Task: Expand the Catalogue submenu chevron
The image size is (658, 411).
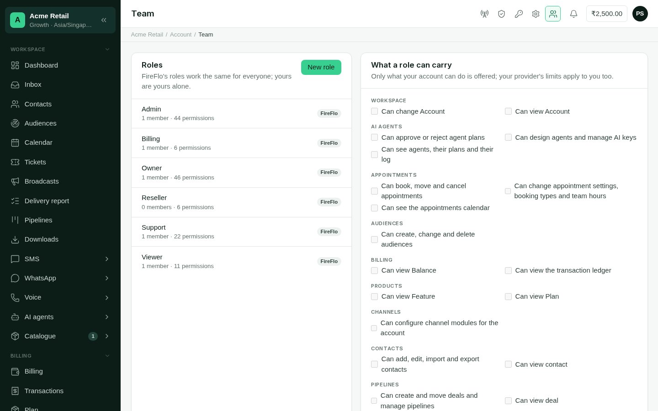Action: (x=107, y=336)
